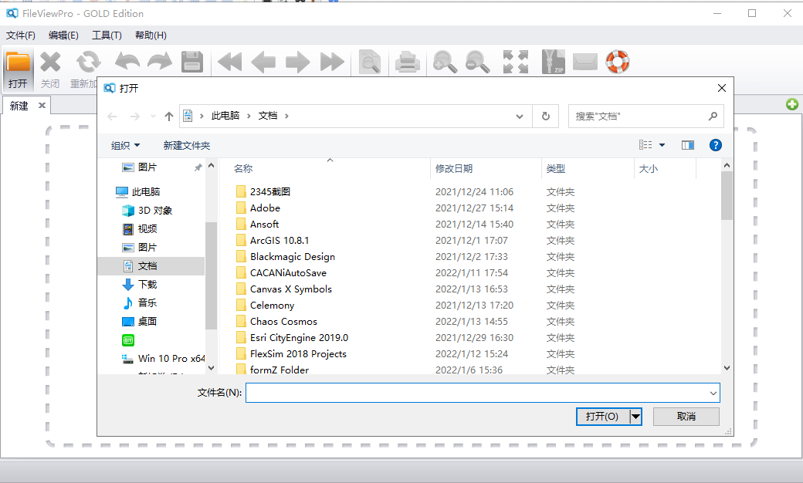Click the Zoom in magnifier icon
803x483 pixels.
coord(445,62)
